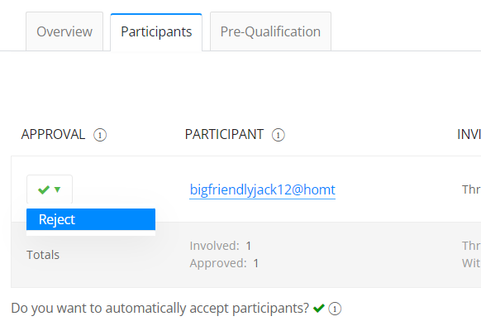Expand the green approval dropdown arrow
Viewport: 481px width, 326px height.
pyautogui.click(x=57, y=189)
